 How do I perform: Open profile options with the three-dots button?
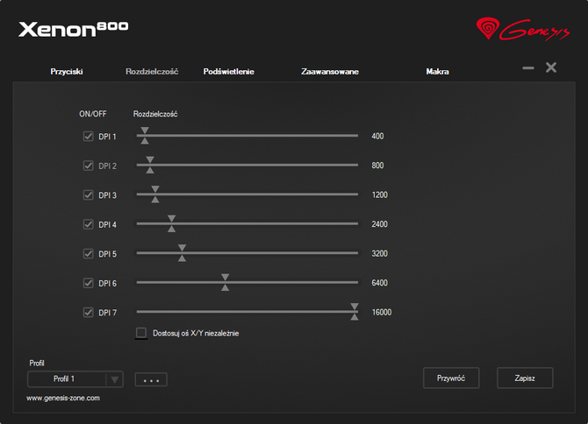pyautogui.click(x=151, y=380)
